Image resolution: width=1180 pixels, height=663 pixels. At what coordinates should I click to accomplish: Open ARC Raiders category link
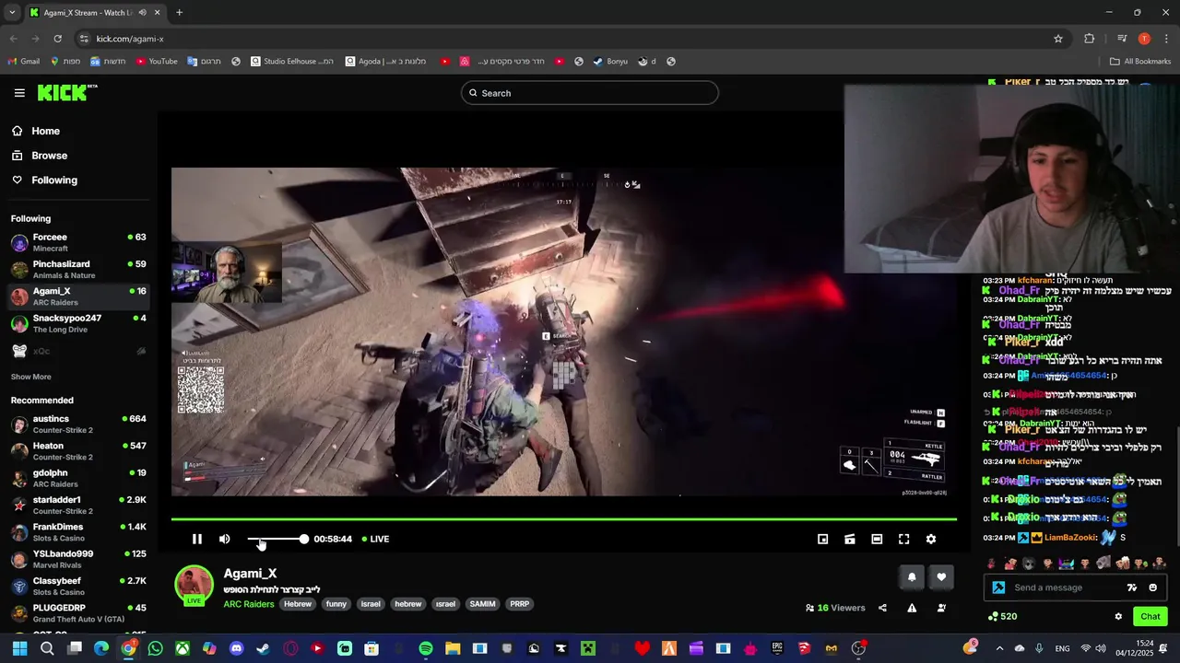coord(248,604)
